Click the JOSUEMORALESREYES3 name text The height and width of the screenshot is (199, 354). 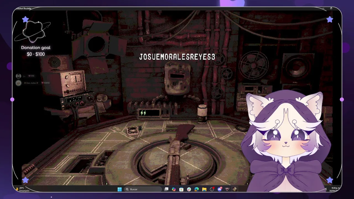177,57
